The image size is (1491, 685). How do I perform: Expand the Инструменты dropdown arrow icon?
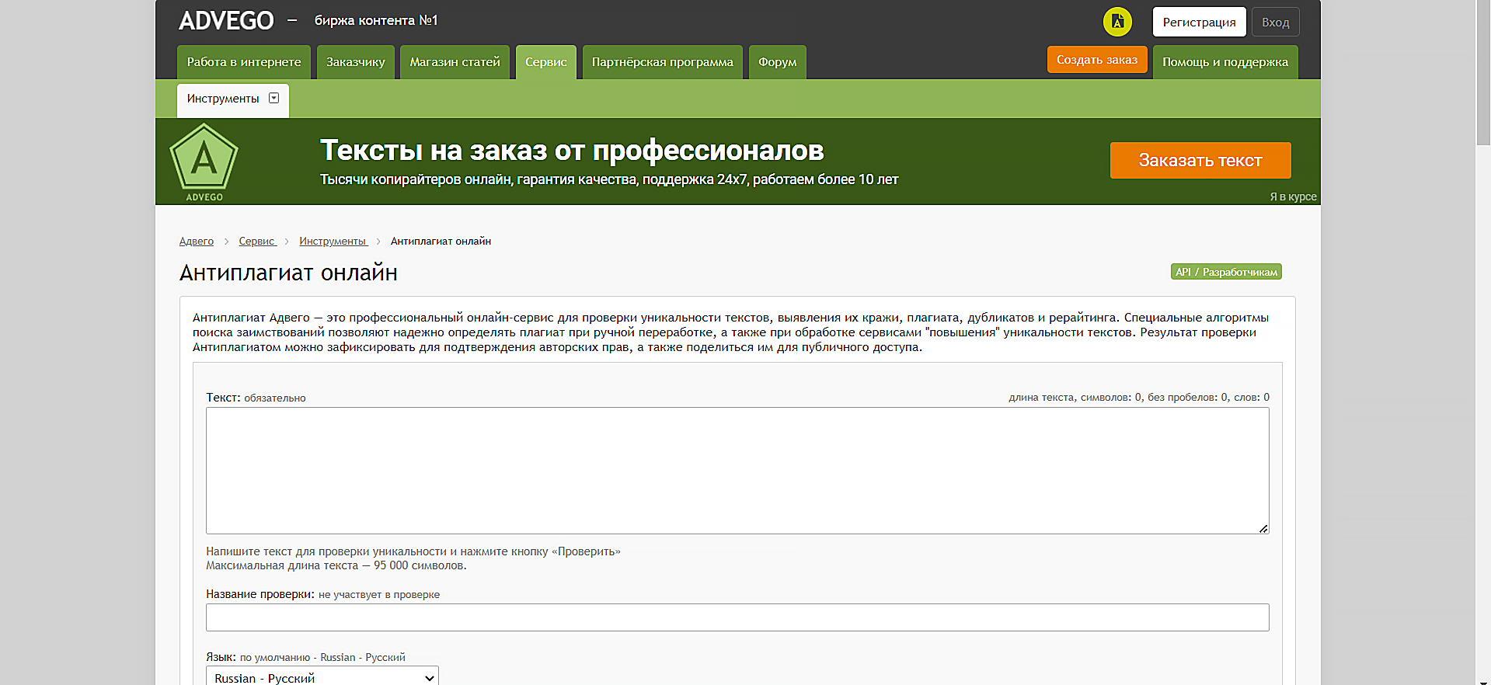tap(273, 98)
